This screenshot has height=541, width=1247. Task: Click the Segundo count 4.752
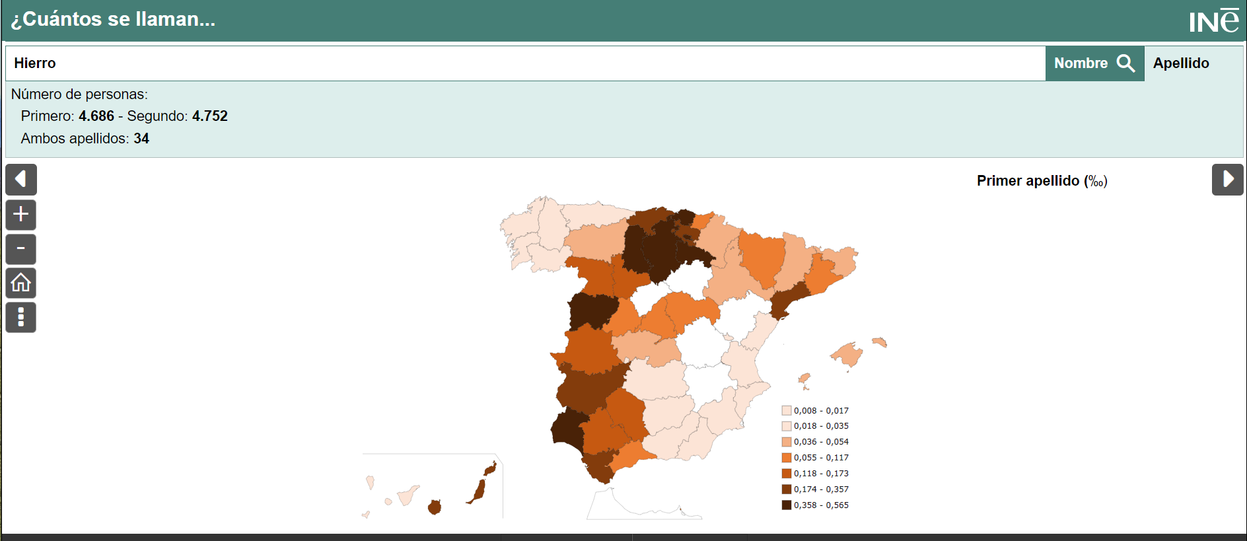tap(209, 116)
